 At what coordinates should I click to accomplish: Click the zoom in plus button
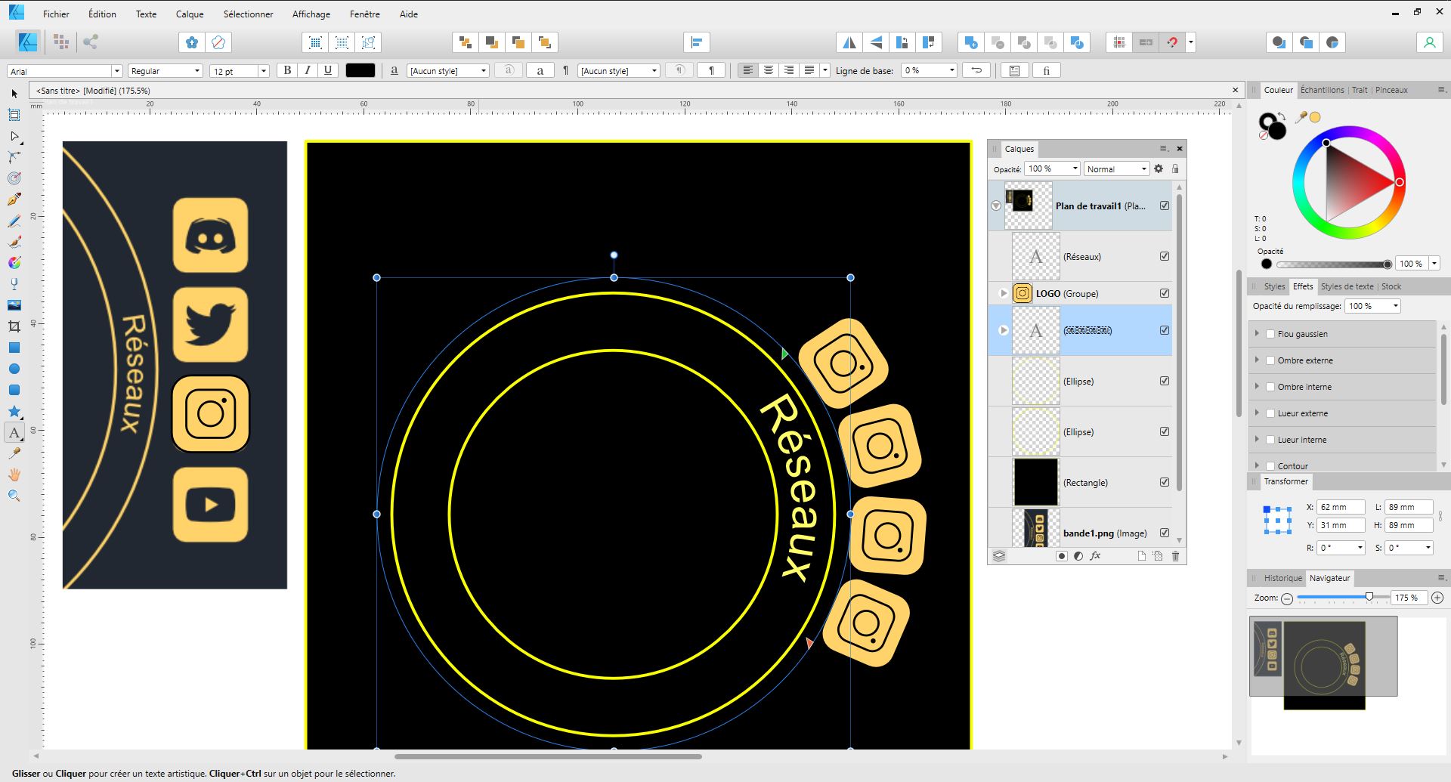point(1437,598)
